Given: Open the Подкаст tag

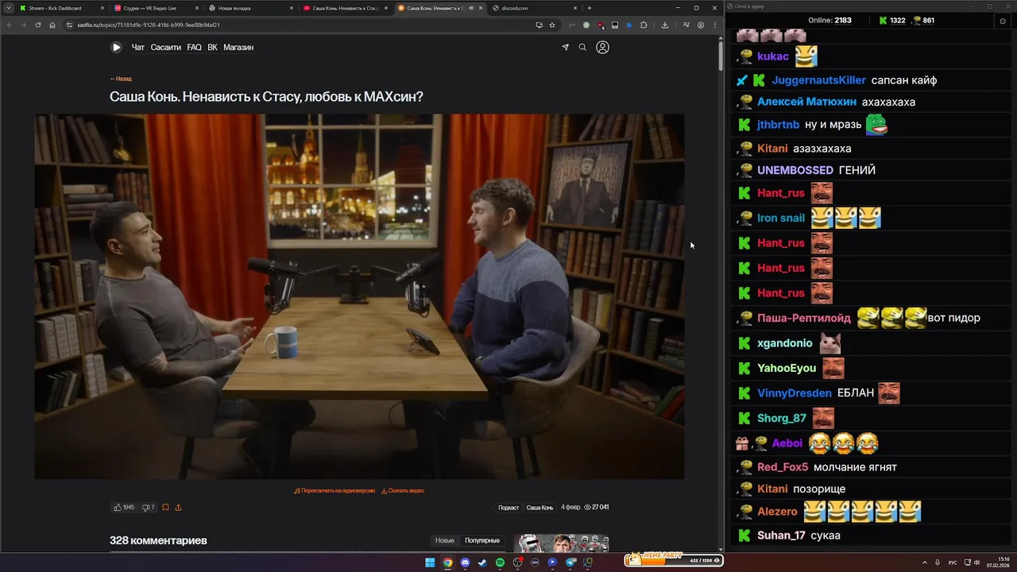Looking at the screenshot, I should (x=508, y=507).
